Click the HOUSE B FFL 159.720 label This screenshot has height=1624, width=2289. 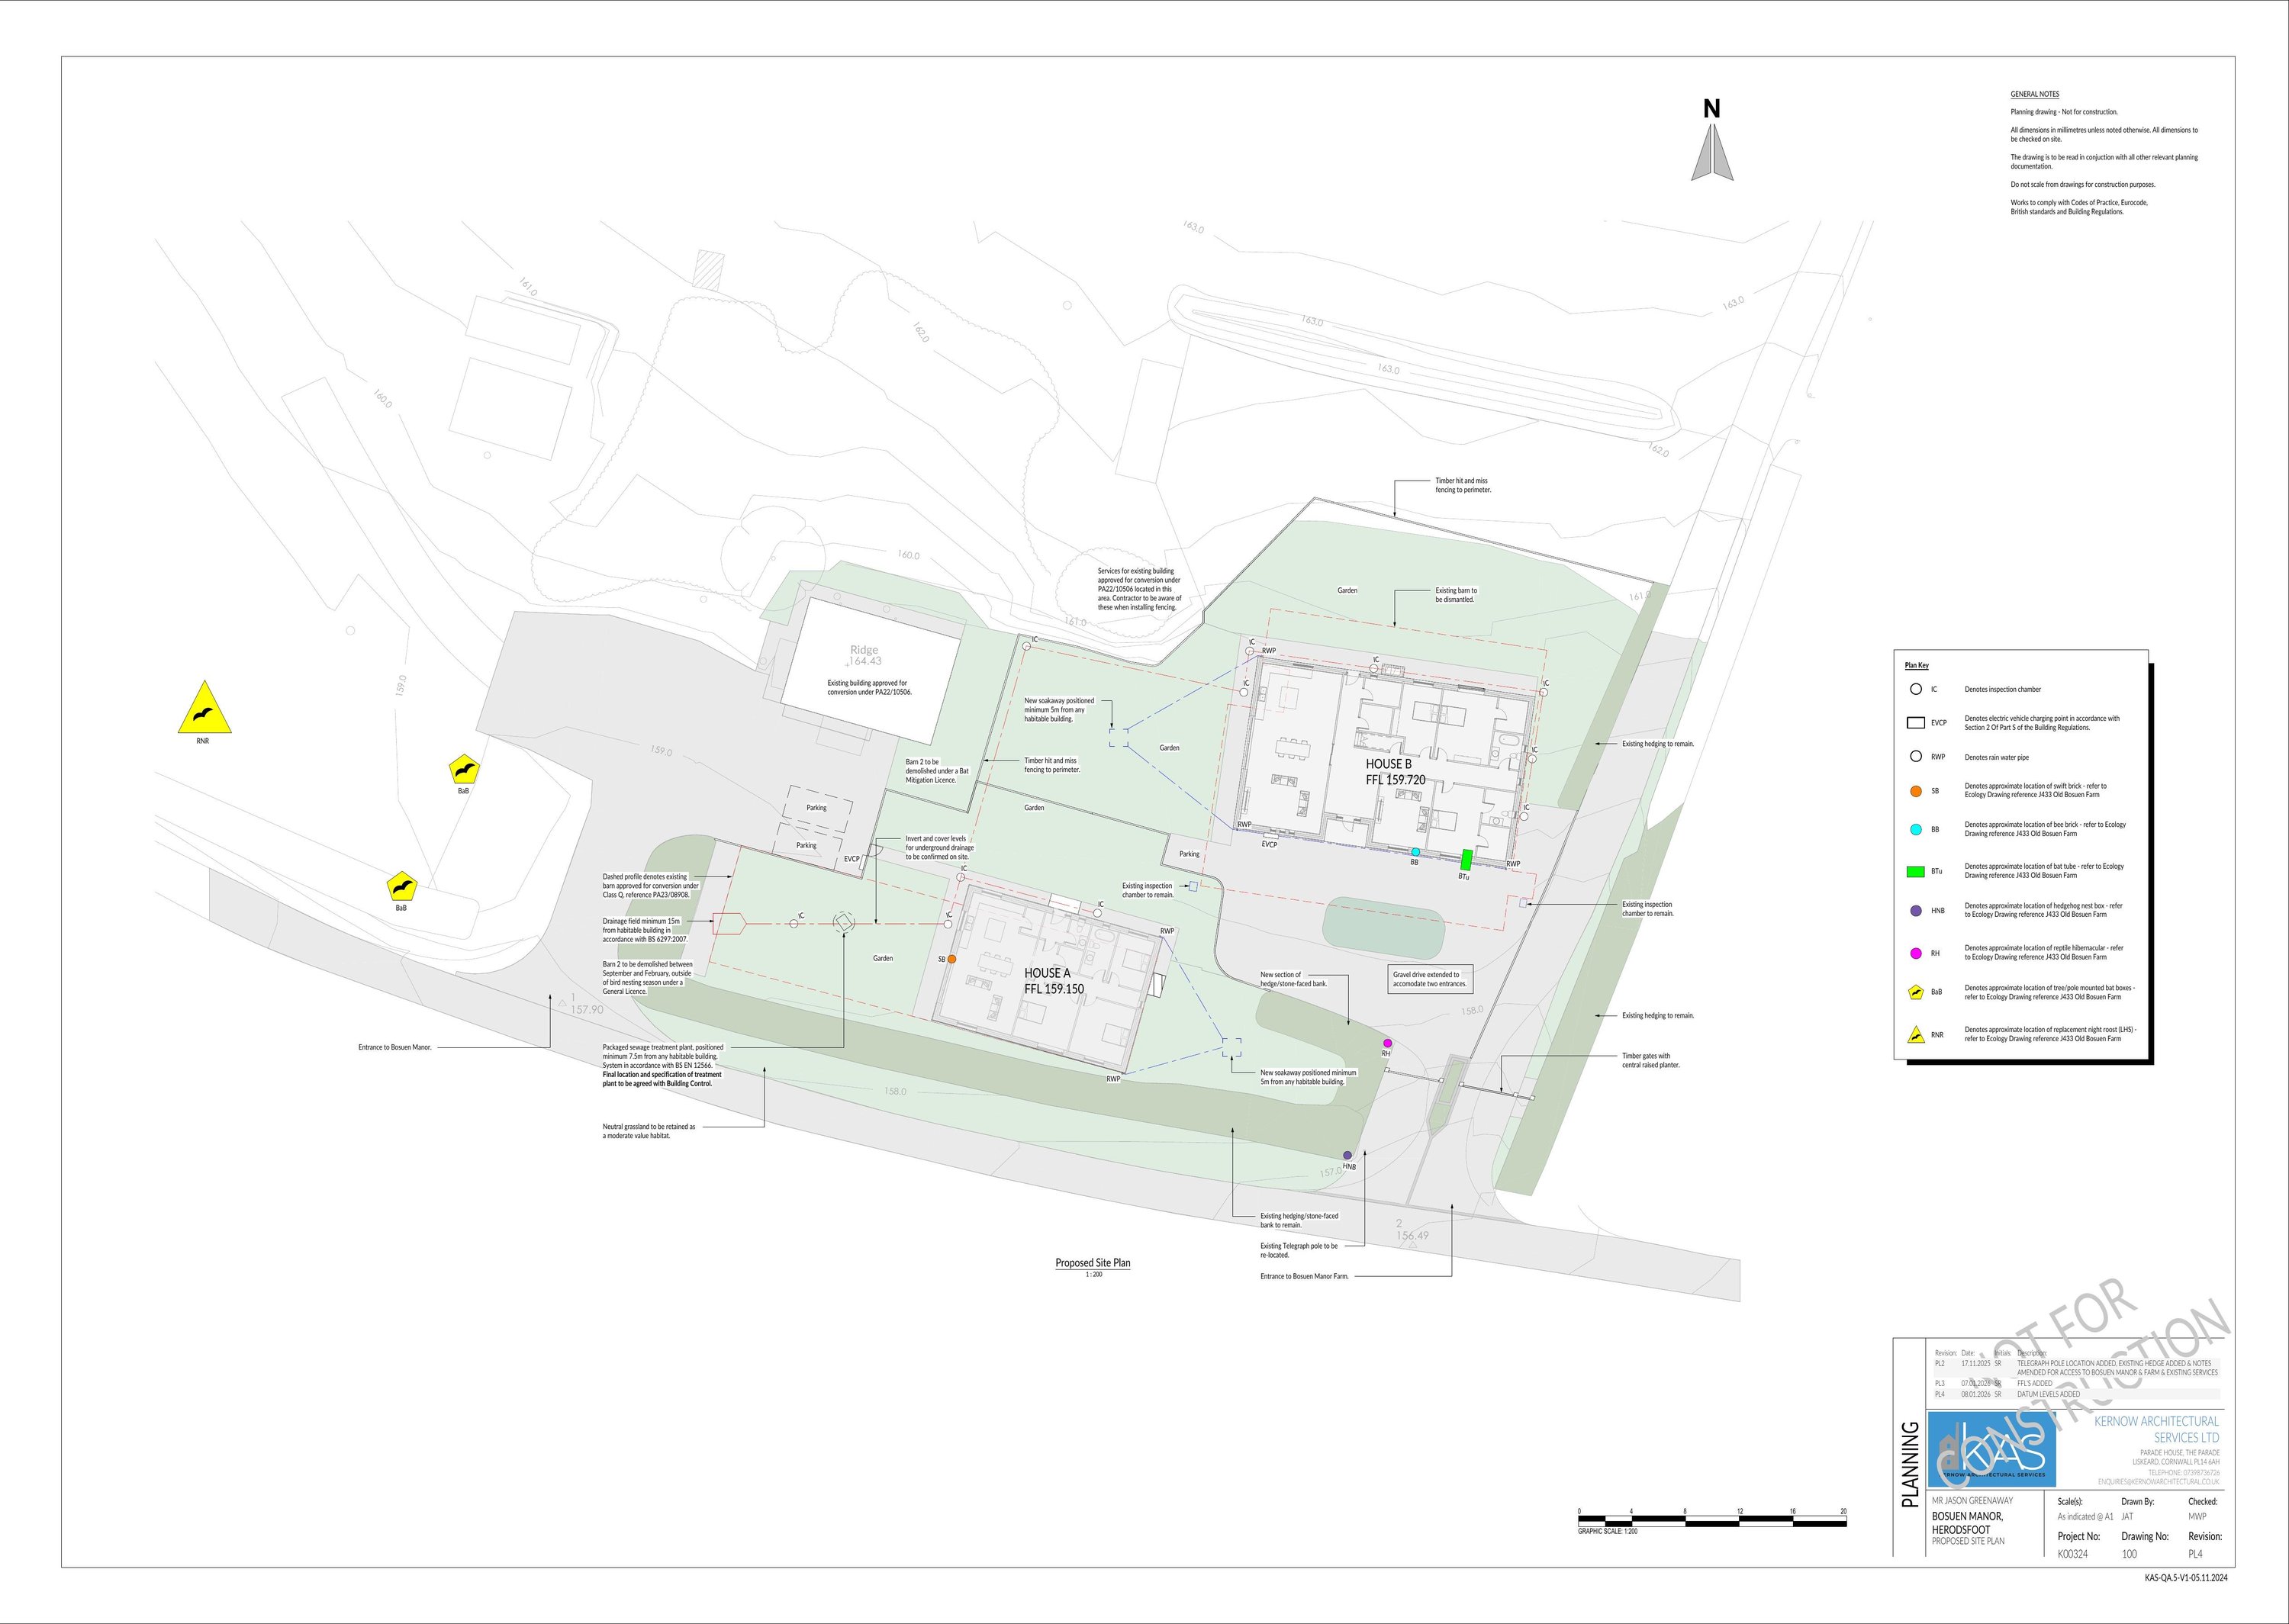pos(1395,771)
